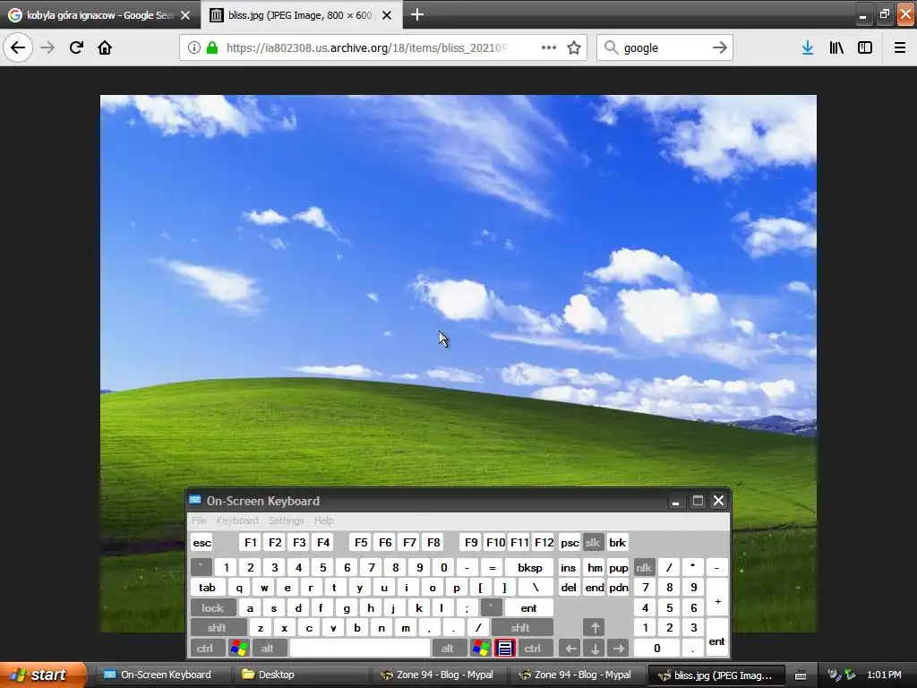Click the del on-screen key
This screenshot has height=688, width=917.
coord(569,588)
